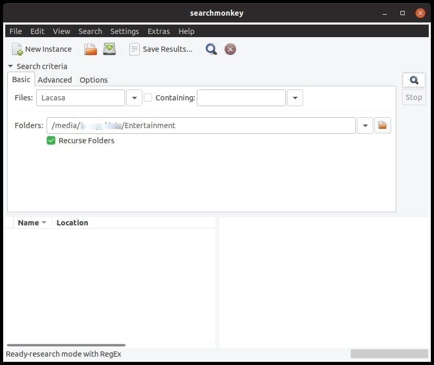This screenshot has height=365, width=434.
Task: Switch to the Advanced tab
Action: [54, 79]
